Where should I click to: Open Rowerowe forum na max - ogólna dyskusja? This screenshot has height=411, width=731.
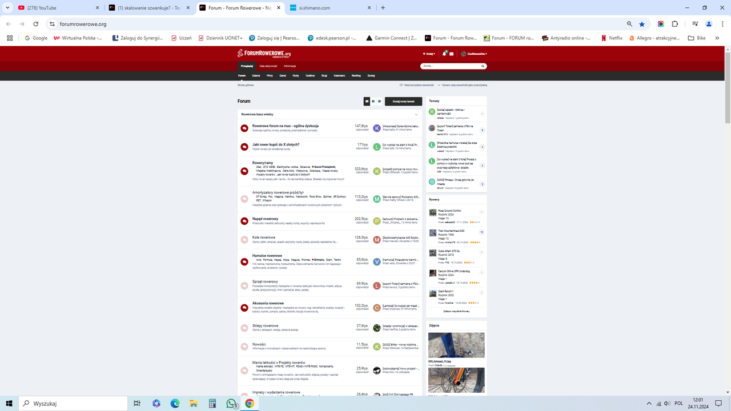coord(286,126)
